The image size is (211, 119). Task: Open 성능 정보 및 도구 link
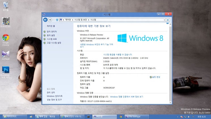click(x=54, y=100)
